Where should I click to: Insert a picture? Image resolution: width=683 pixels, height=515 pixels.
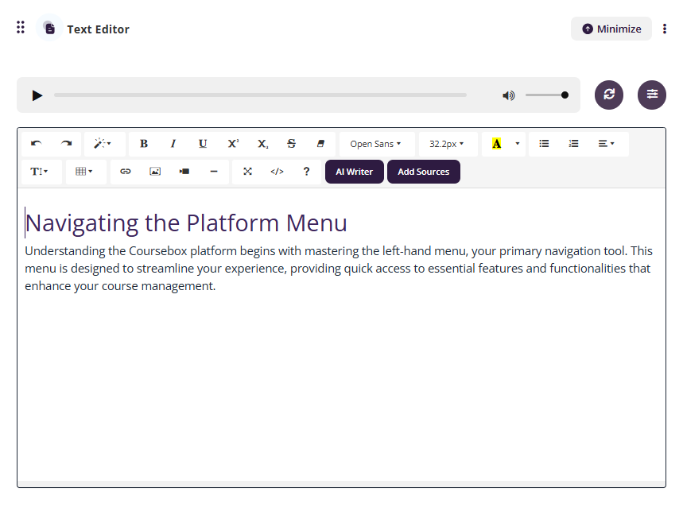click(155, 172)
